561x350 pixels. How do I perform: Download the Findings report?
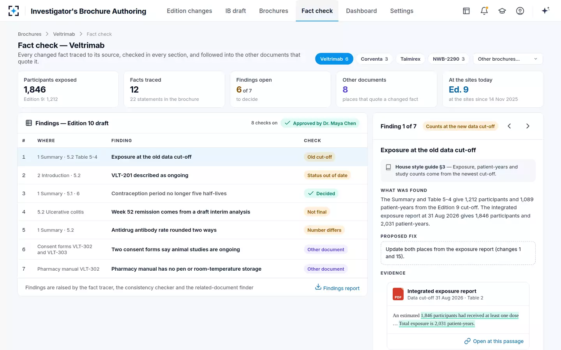[x=337, y=288]
